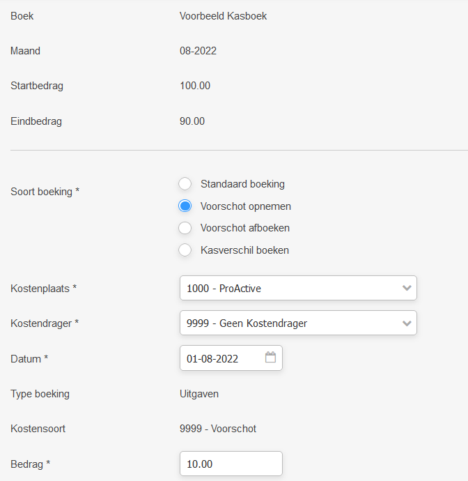Click the 'Bedrag *' field label

[31, 464]
